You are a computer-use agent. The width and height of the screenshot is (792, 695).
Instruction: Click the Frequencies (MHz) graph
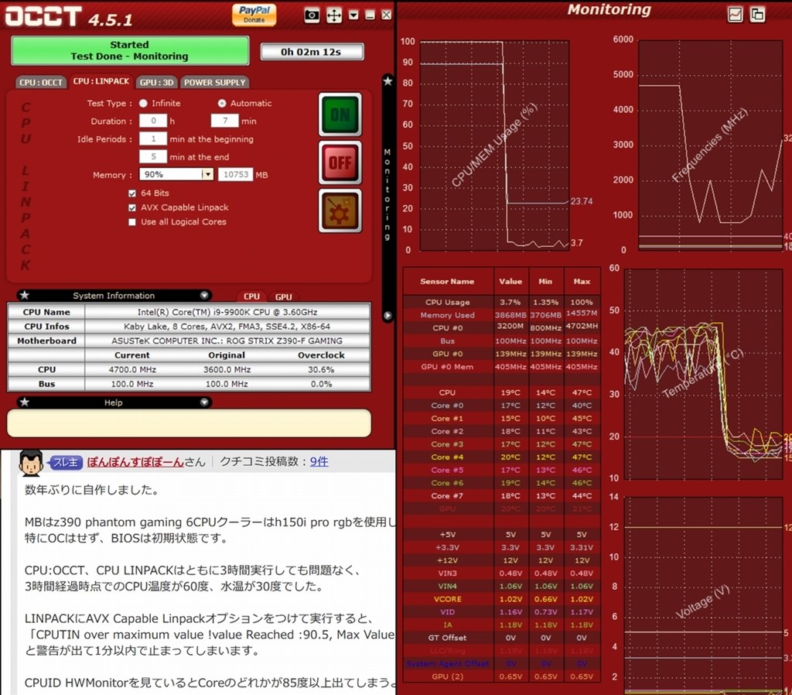tap(711, 146)
